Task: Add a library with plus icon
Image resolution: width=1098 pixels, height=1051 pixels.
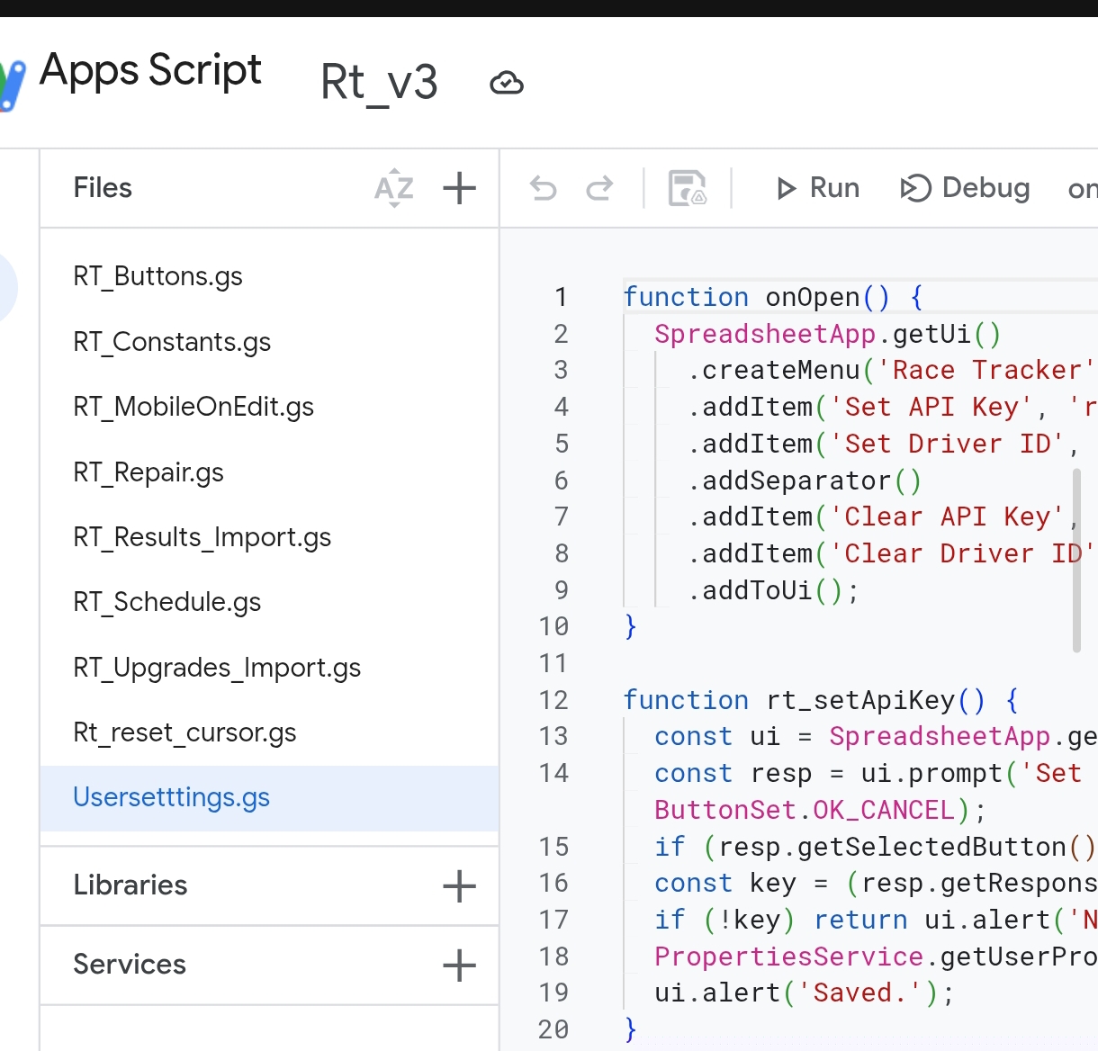Action: pos(459,885)
